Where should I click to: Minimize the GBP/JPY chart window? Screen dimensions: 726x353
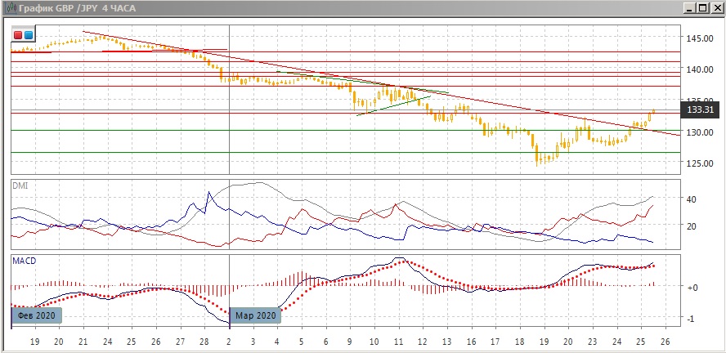[x=689, y=9]
